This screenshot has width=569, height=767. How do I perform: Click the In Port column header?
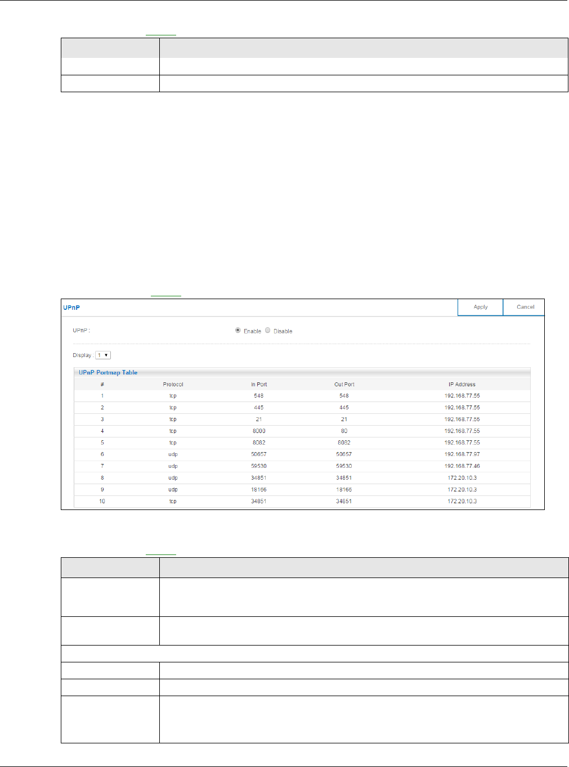point(259,385)
